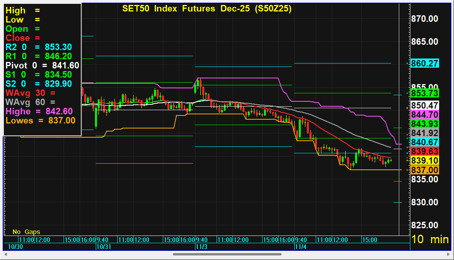Select the Pivot 0 legend entry
454x260 pixels.
coord(42,65)
